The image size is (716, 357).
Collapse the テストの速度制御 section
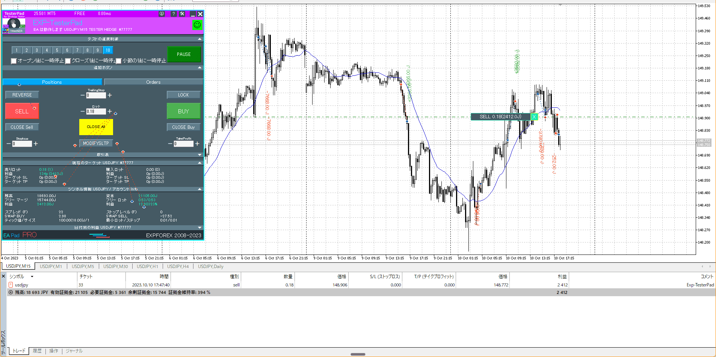[x=199, y=39]
